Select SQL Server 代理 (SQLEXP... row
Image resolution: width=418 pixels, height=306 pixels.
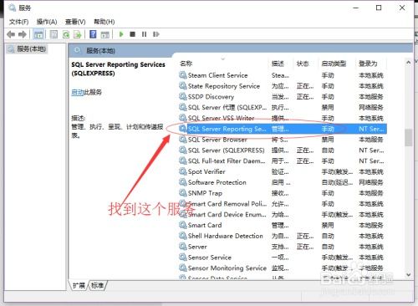(283, 107)
